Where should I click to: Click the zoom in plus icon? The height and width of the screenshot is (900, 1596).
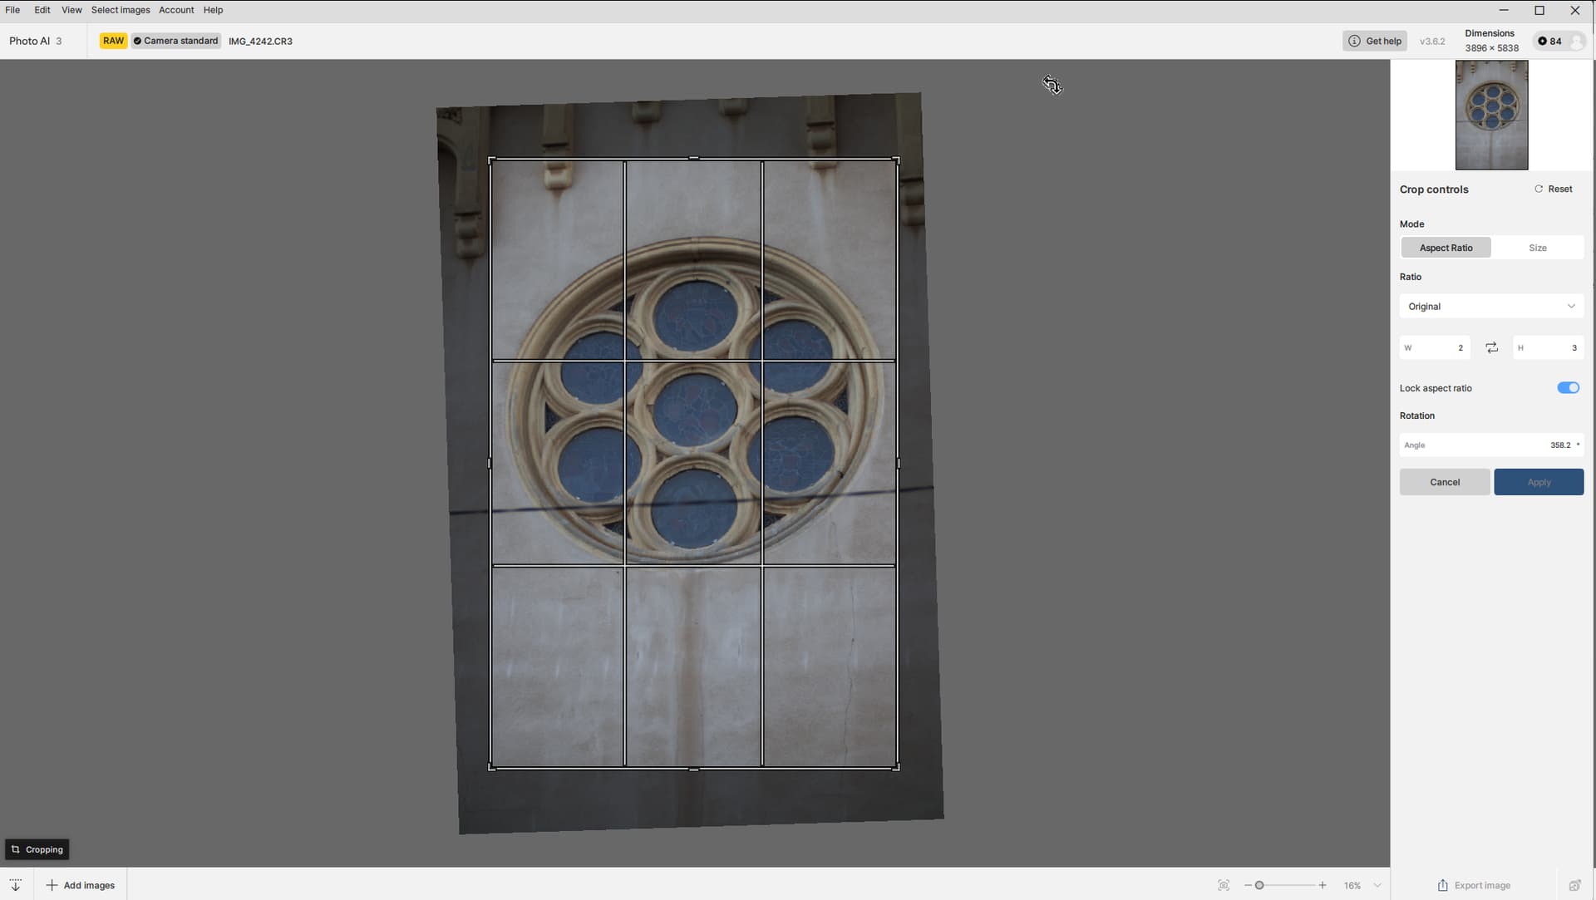tap(1323, 885)
